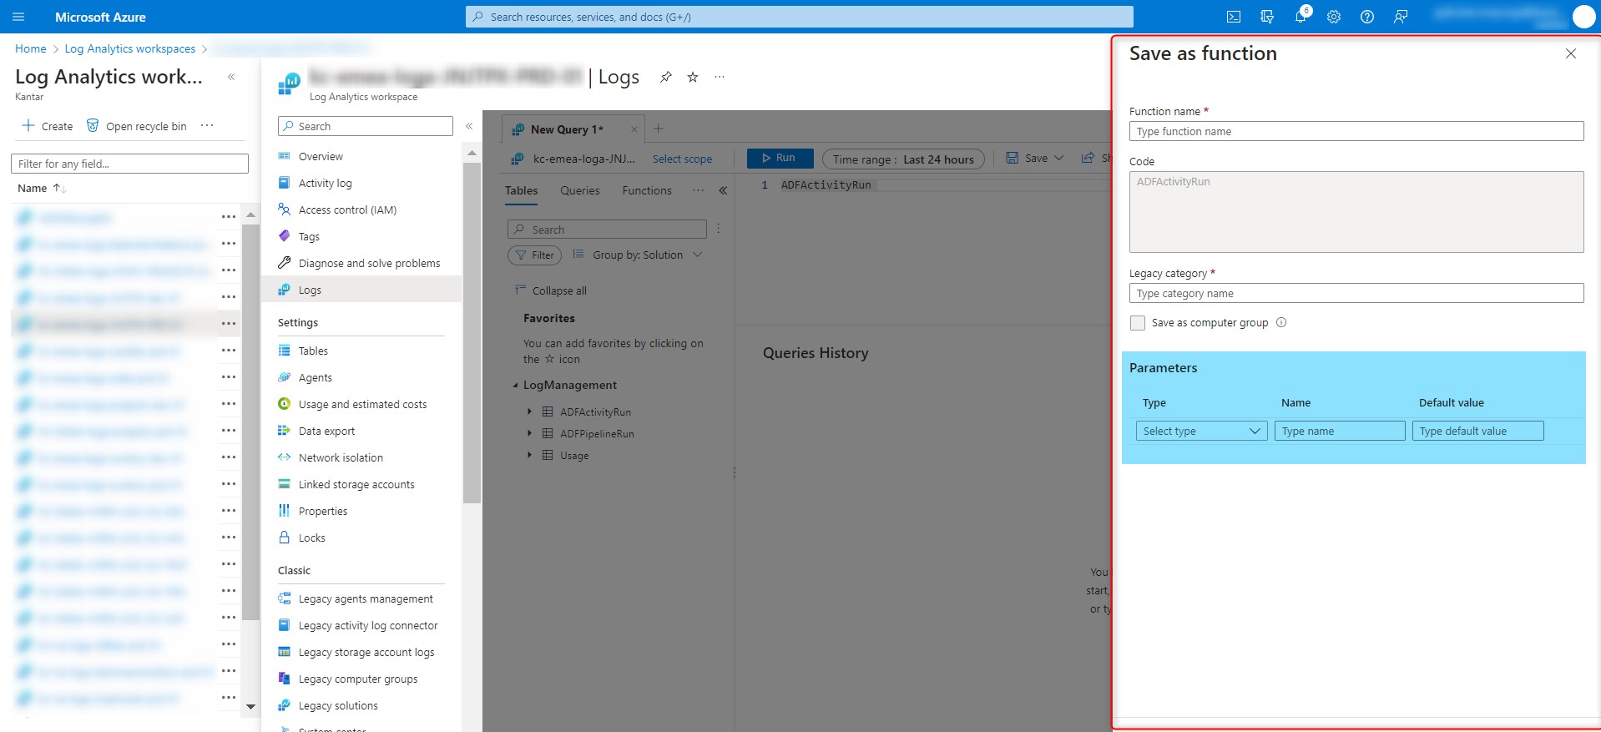Open Directories and subscriptions filter icon
Screen dimensions: 1601x732
(1267, 17)
